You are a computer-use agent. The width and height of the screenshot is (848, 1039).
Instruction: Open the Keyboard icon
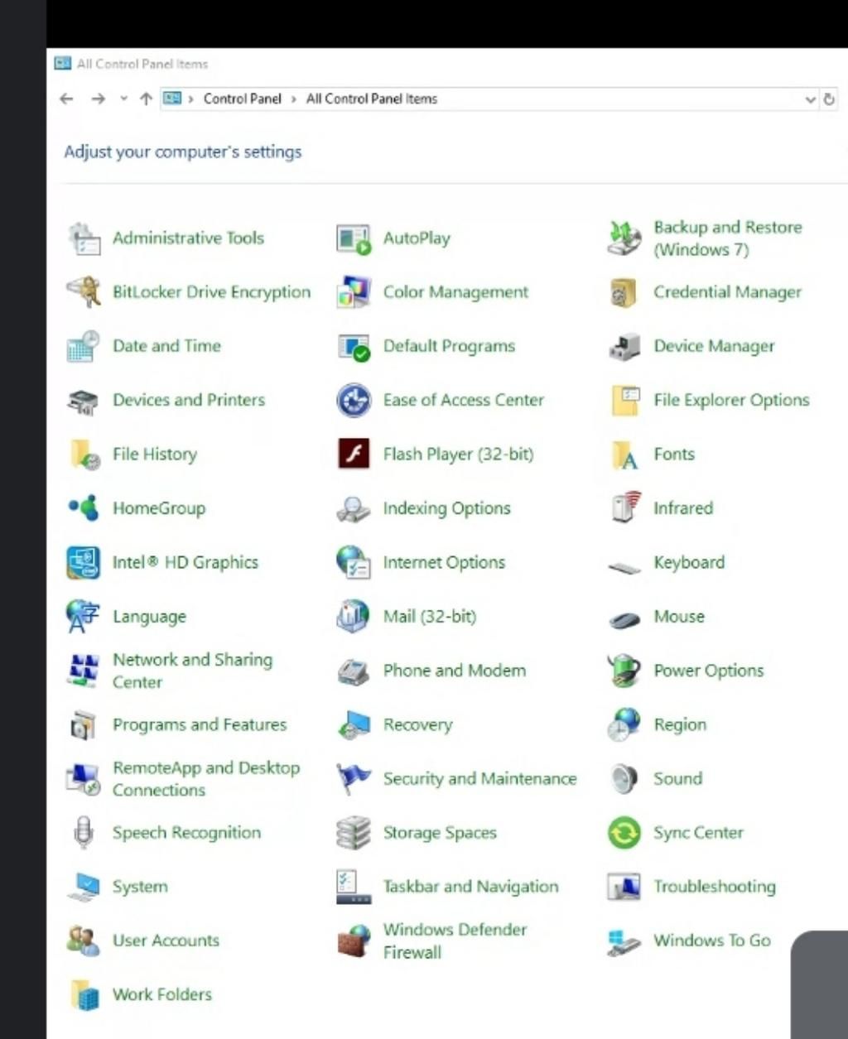[624, 568]
